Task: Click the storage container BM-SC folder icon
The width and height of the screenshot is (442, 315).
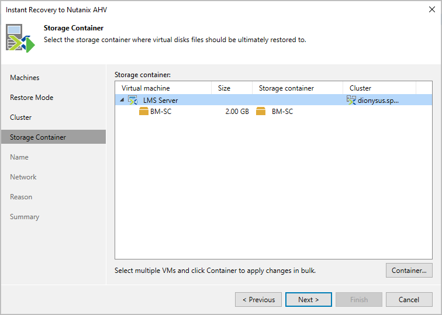Action: [x=261, y=112]
